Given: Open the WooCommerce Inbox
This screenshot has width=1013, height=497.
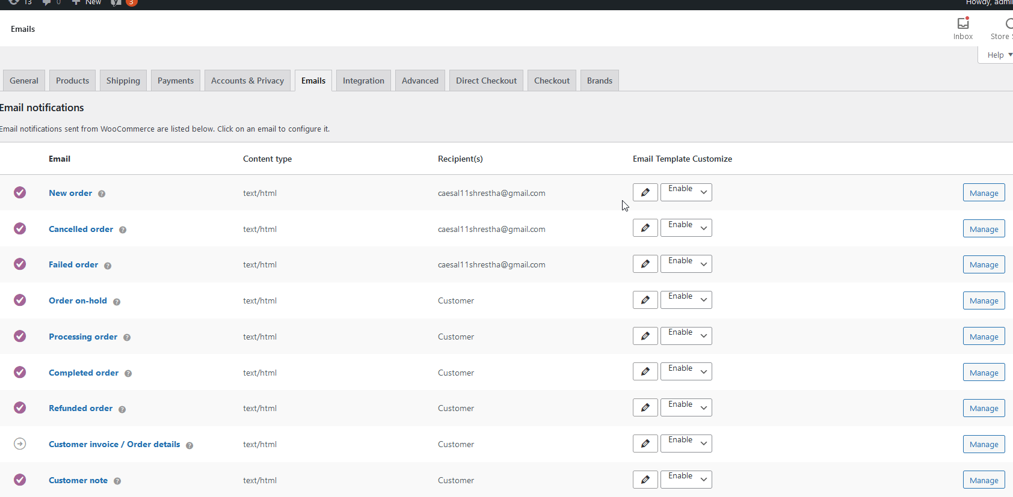Looking at the screenshot, I should coord(963,28).
